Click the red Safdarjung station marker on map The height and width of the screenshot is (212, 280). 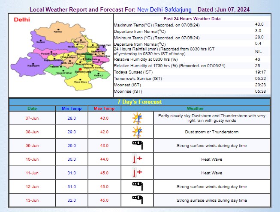(80, 69)
